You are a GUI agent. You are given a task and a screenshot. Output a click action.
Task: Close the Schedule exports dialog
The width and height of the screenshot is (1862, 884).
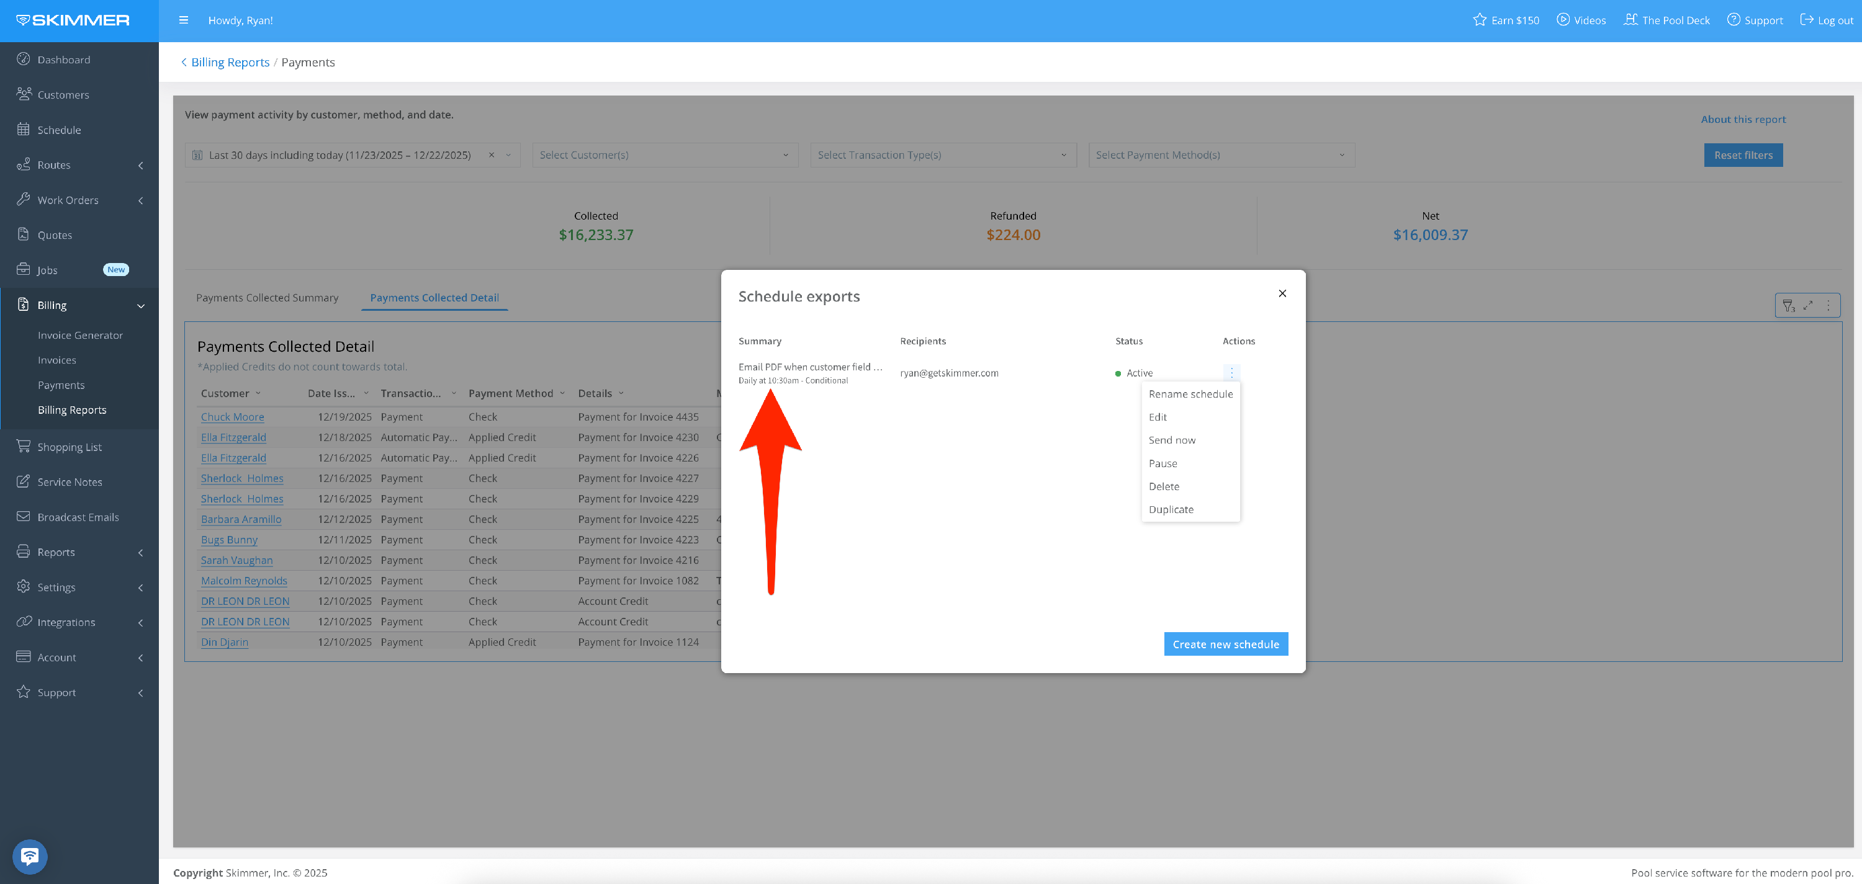(1282, 293)
